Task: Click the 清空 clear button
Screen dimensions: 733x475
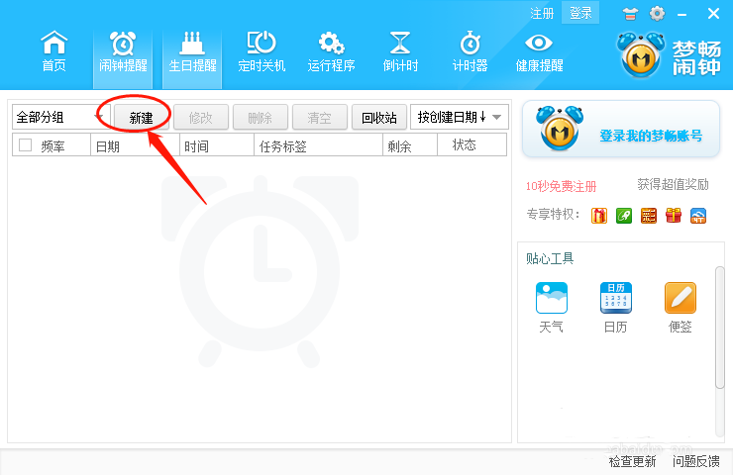Action: pos(319,117)
